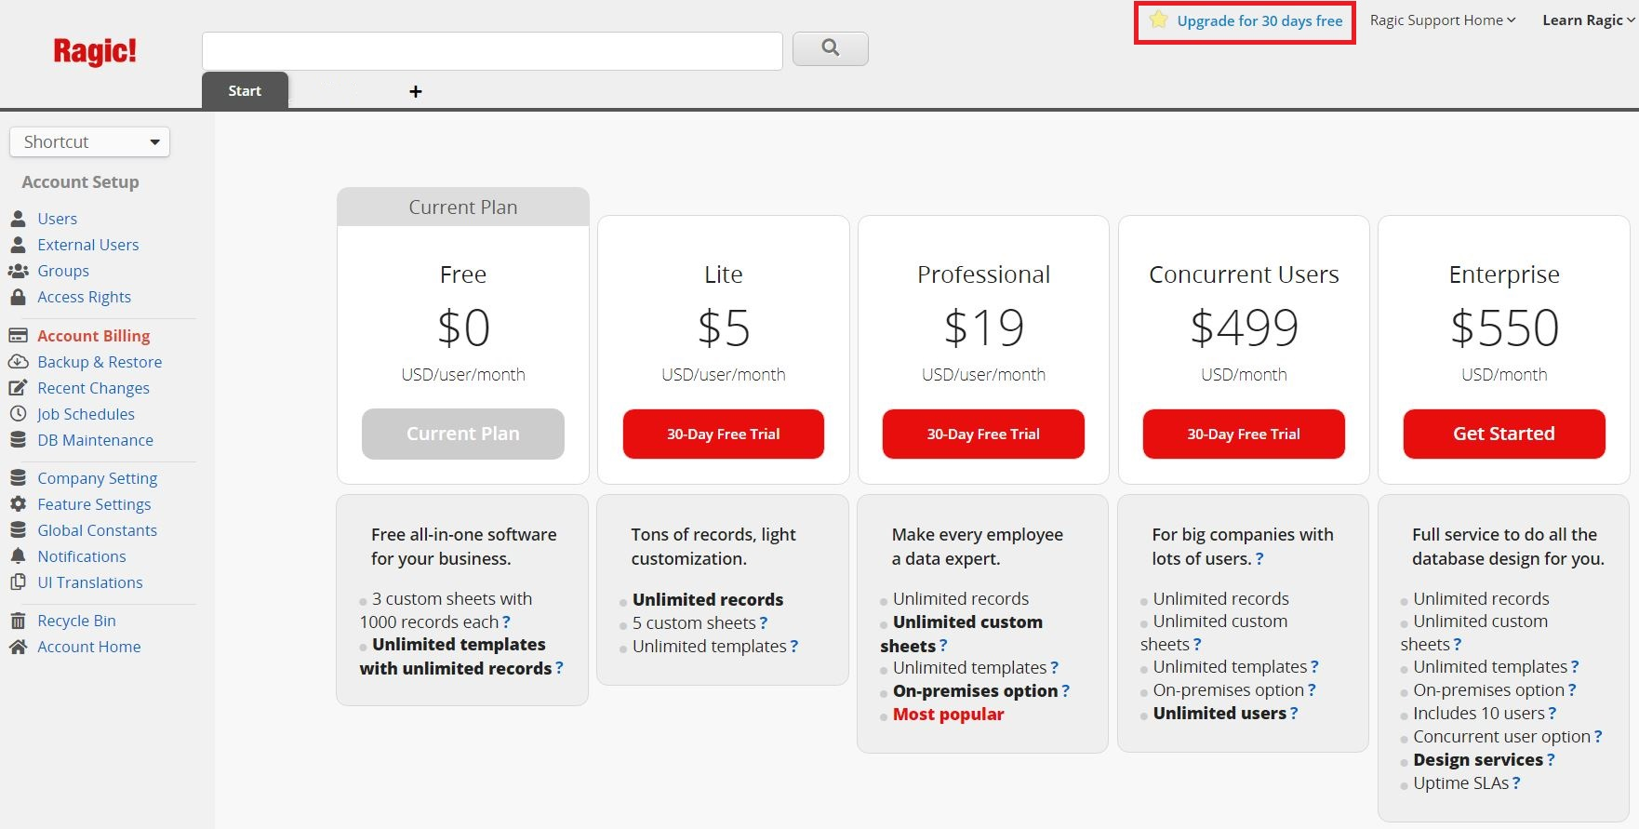Open Users in Account Setup
The width and height of the screenshot is (1639, 829).
[x=58, y=219]
